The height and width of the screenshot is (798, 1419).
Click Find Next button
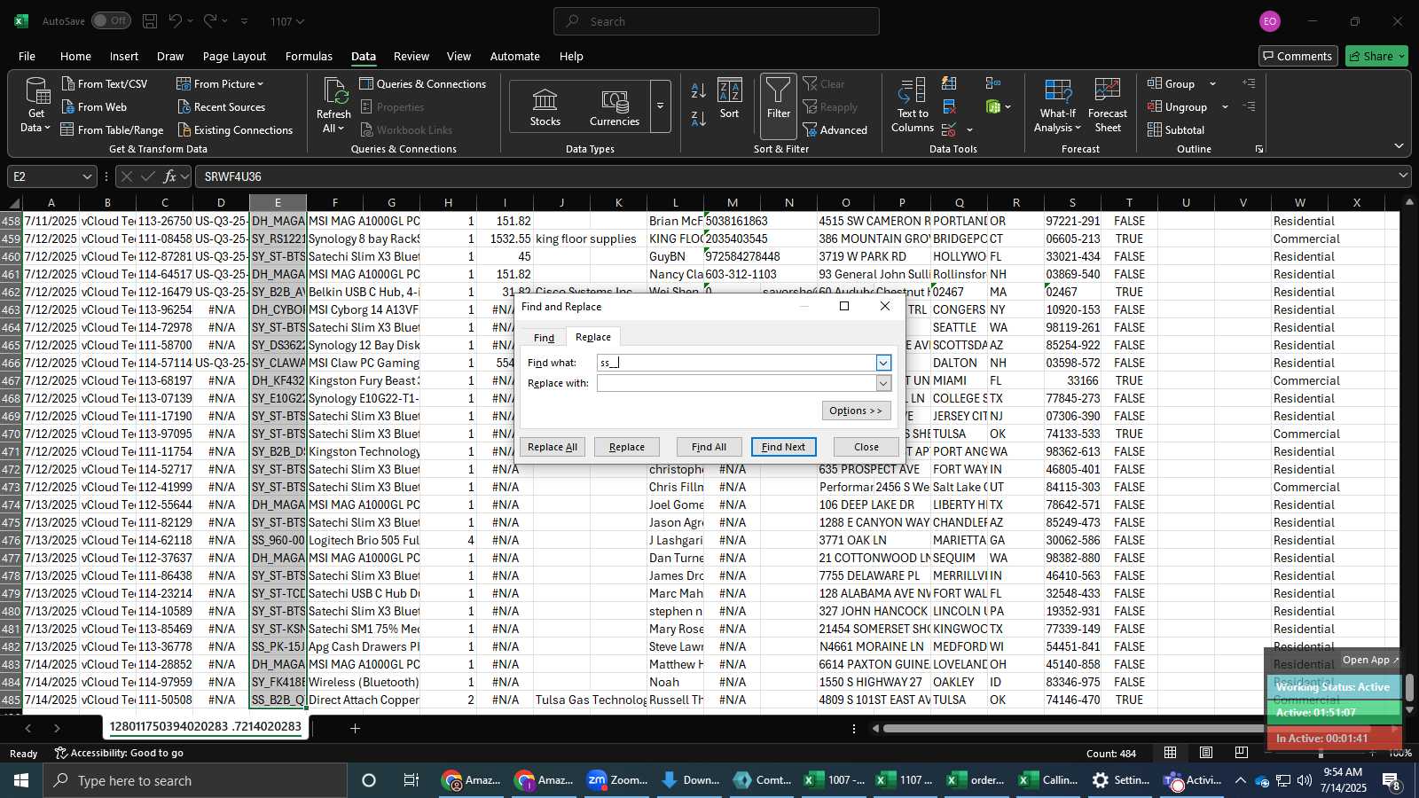(784, 447)
